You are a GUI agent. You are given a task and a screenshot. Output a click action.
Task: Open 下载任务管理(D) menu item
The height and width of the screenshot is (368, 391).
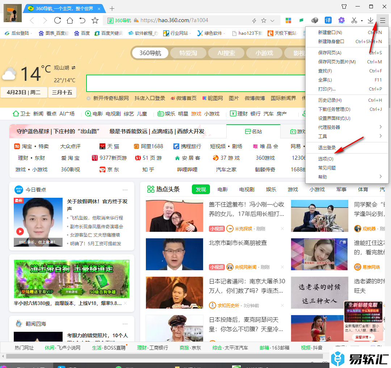[x=347, y=109]
